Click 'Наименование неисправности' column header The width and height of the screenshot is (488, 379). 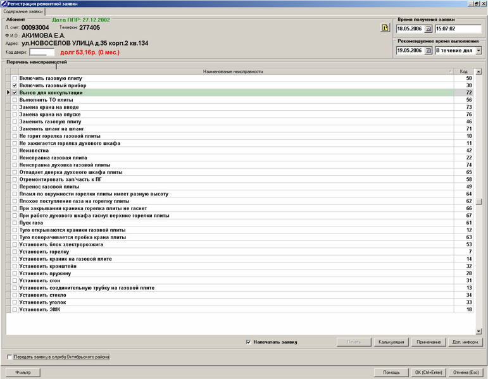233,71
